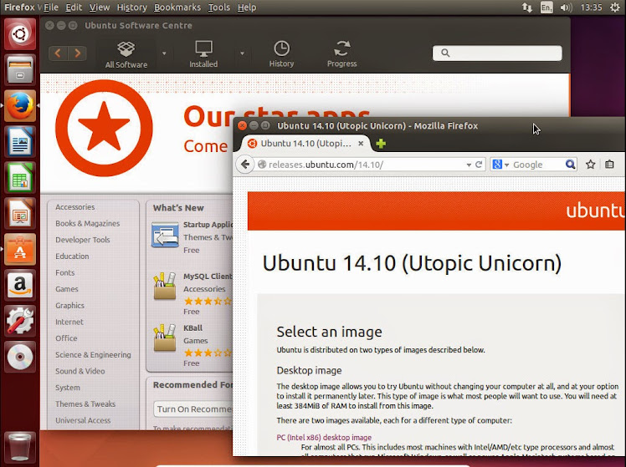Browse the Fonts category
This screenshot has width=626, height=467.
tap(65, 272)
